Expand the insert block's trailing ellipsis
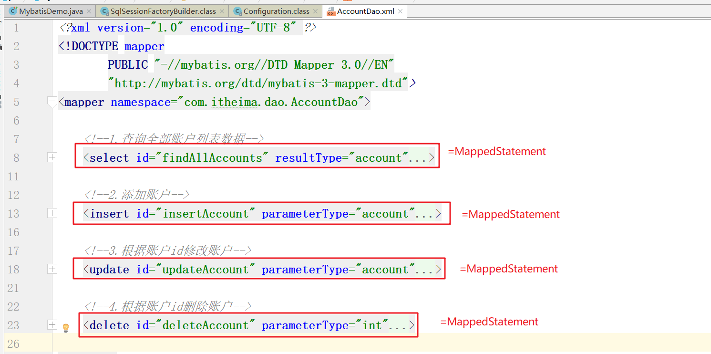Viewport: 711px width, 354px height. coord(424,214)
